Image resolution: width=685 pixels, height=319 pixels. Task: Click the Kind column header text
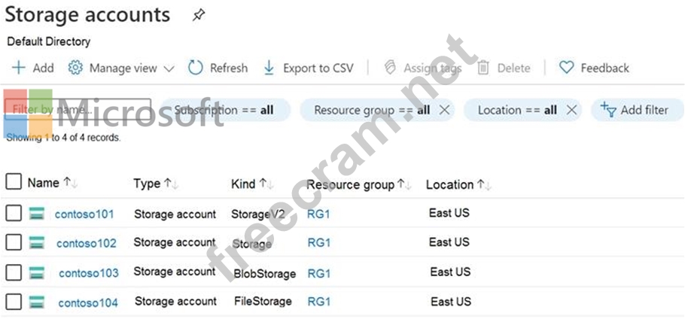pos(243,184)
